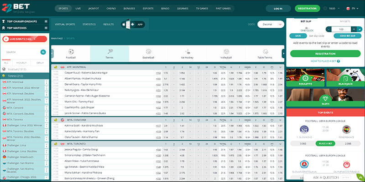The image size is (365, 182).
Task: Select the Daily filter tab
Action: tap(40, 63)
